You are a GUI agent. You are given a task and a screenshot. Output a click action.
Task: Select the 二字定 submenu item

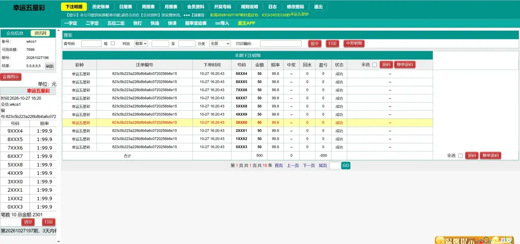click(x=92, y=23)
